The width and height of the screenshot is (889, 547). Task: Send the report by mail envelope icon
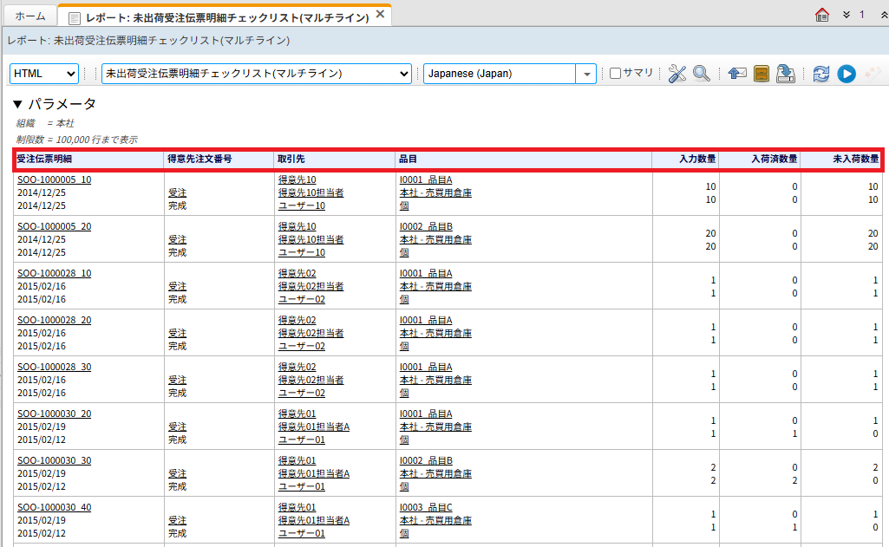coord(737,74)
